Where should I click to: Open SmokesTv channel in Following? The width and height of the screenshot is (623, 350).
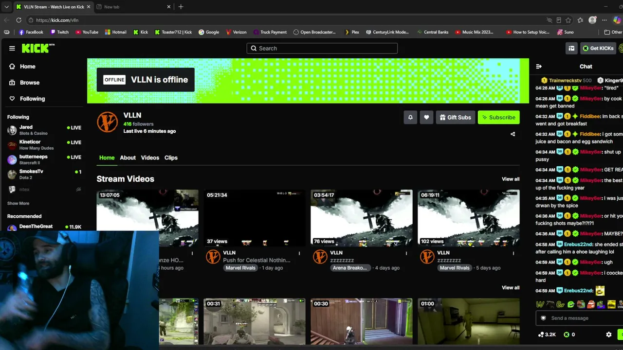coord(44,174)
